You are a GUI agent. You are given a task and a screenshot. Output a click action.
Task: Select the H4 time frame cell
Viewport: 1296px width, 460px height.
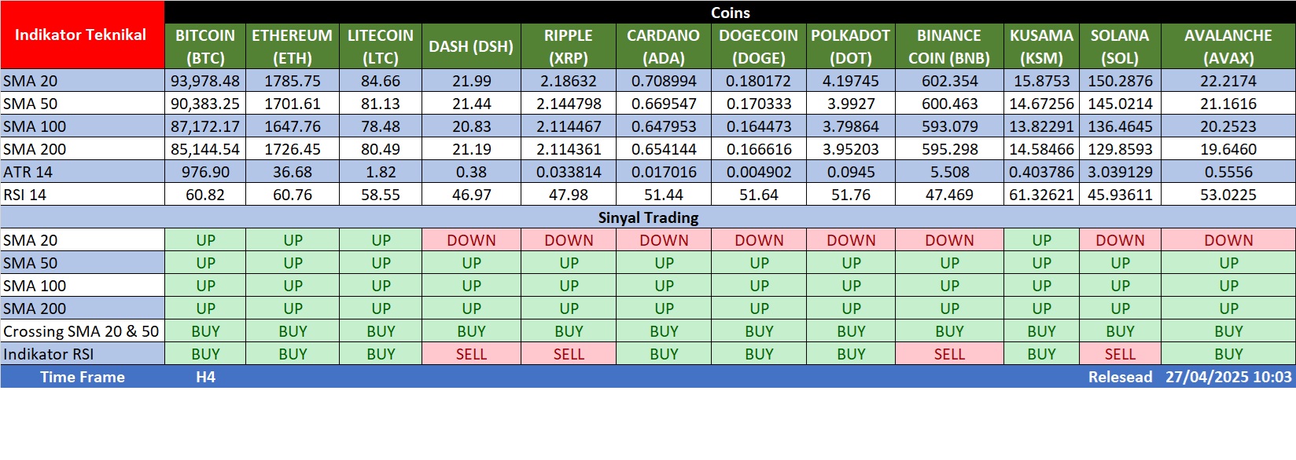pos(205,377)
